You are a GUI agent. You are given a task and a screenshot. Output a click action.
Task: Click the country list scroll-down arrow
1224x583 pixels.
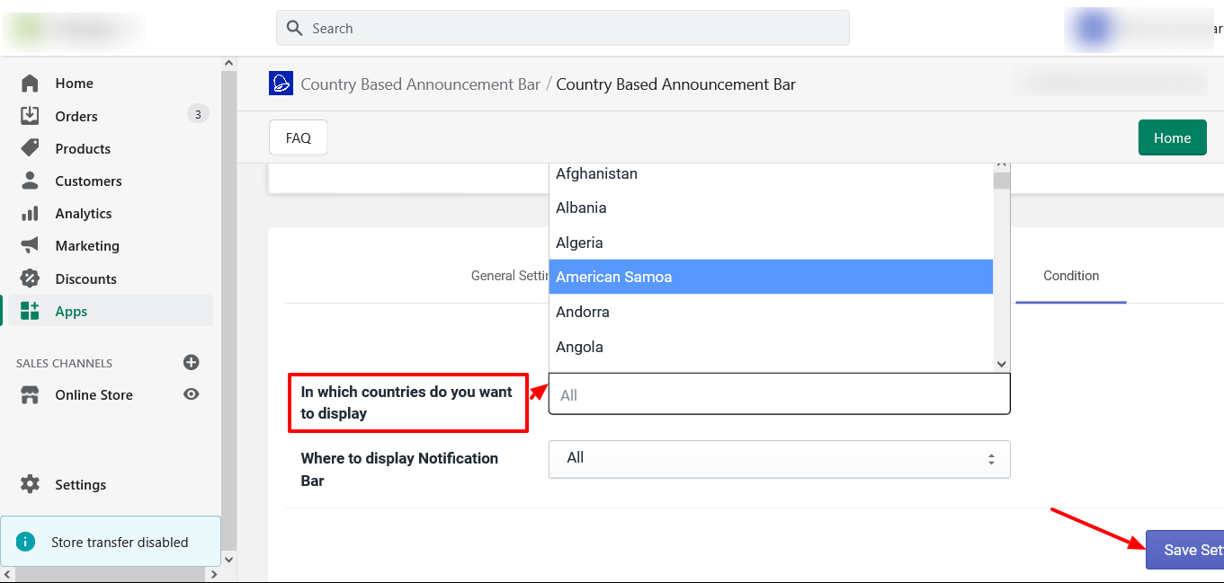tap(1002, 364)
